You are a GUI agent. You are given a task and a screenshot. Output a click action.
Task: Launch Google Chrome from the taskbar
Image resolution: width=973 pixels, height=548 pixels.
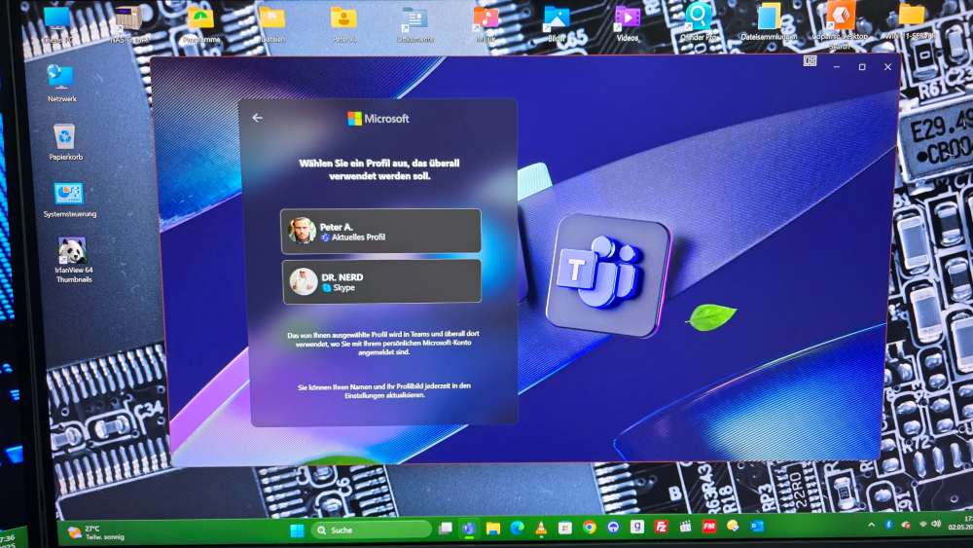click(589, 528)
